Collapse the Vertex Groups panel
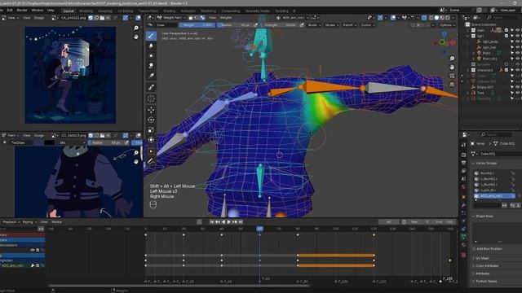 (486, 163)
